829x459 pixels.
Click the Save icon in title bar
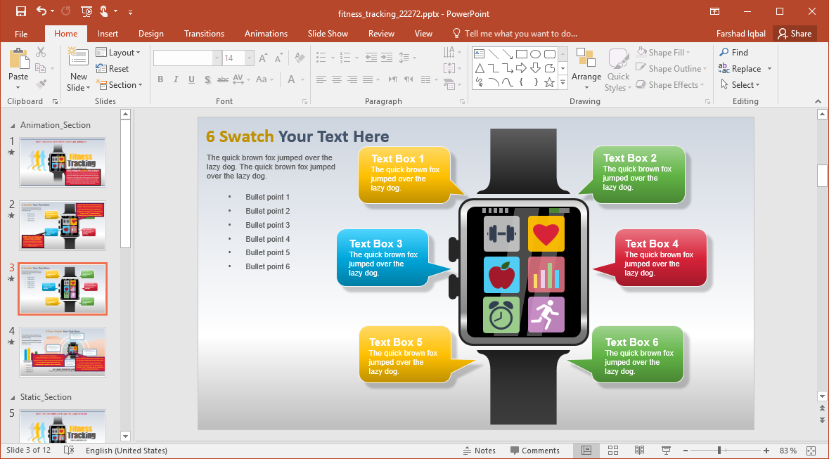point(20,12)
